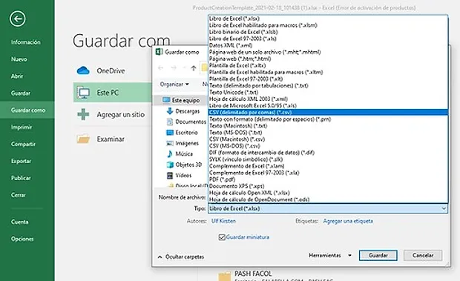Click the Excel icon in dialog title bar
Screen dimensions: 460x281
tap(159, 52)
